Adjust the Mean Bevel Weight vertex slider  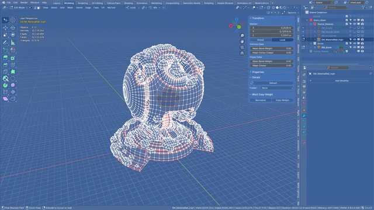coord(272,48)
